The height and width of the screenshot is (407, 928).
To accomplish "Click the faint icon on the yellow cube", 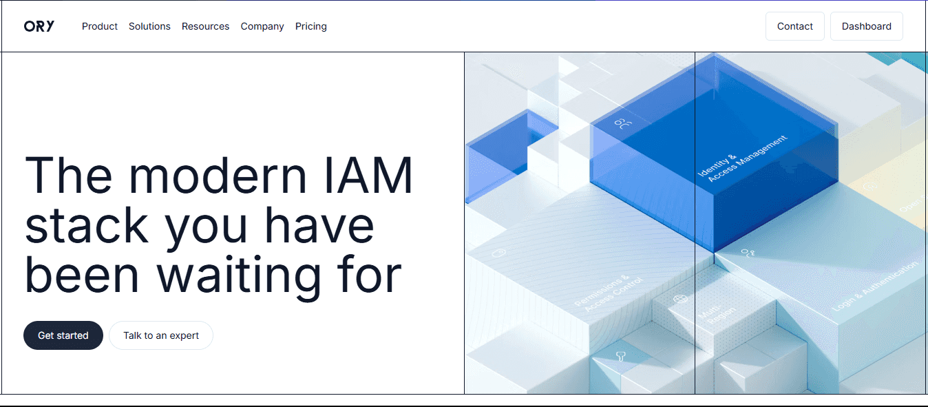I will [x=870, y=185].
